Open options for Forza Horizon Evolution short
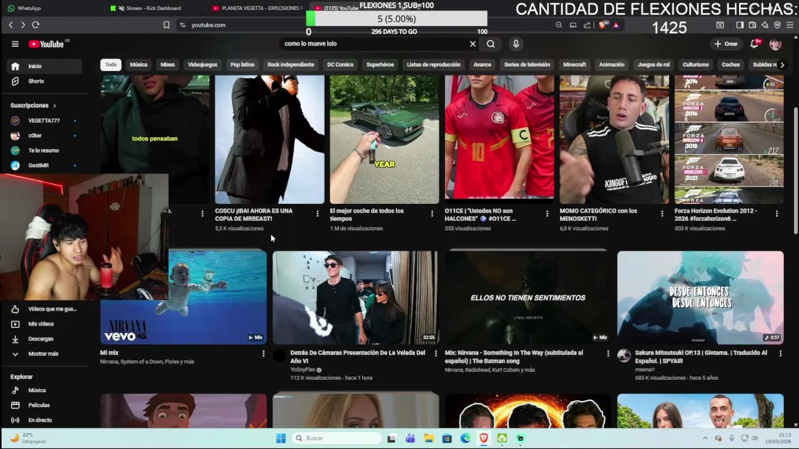 pyautogui.click(x=777, y=214)
